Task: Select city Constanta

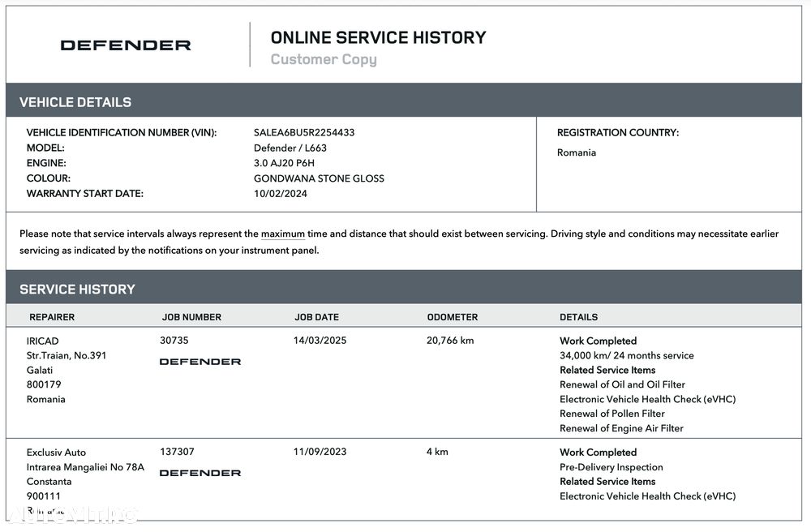Action: 49,482
